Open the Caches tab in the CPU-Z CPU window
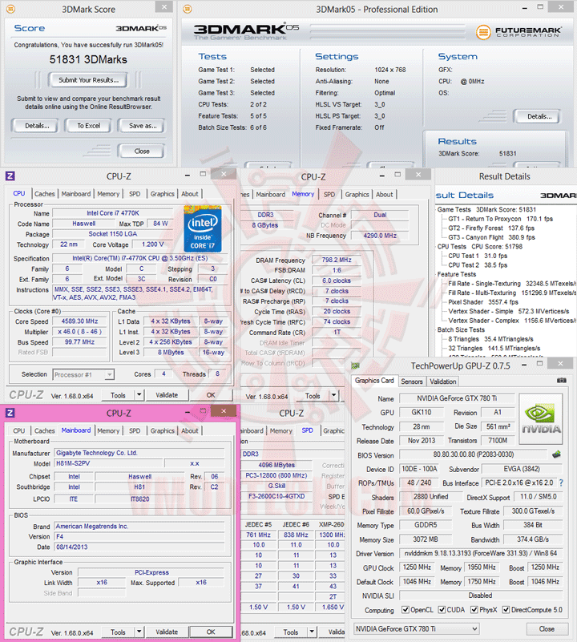The width and height of the screenshot is (577, 642). point(45,194)
